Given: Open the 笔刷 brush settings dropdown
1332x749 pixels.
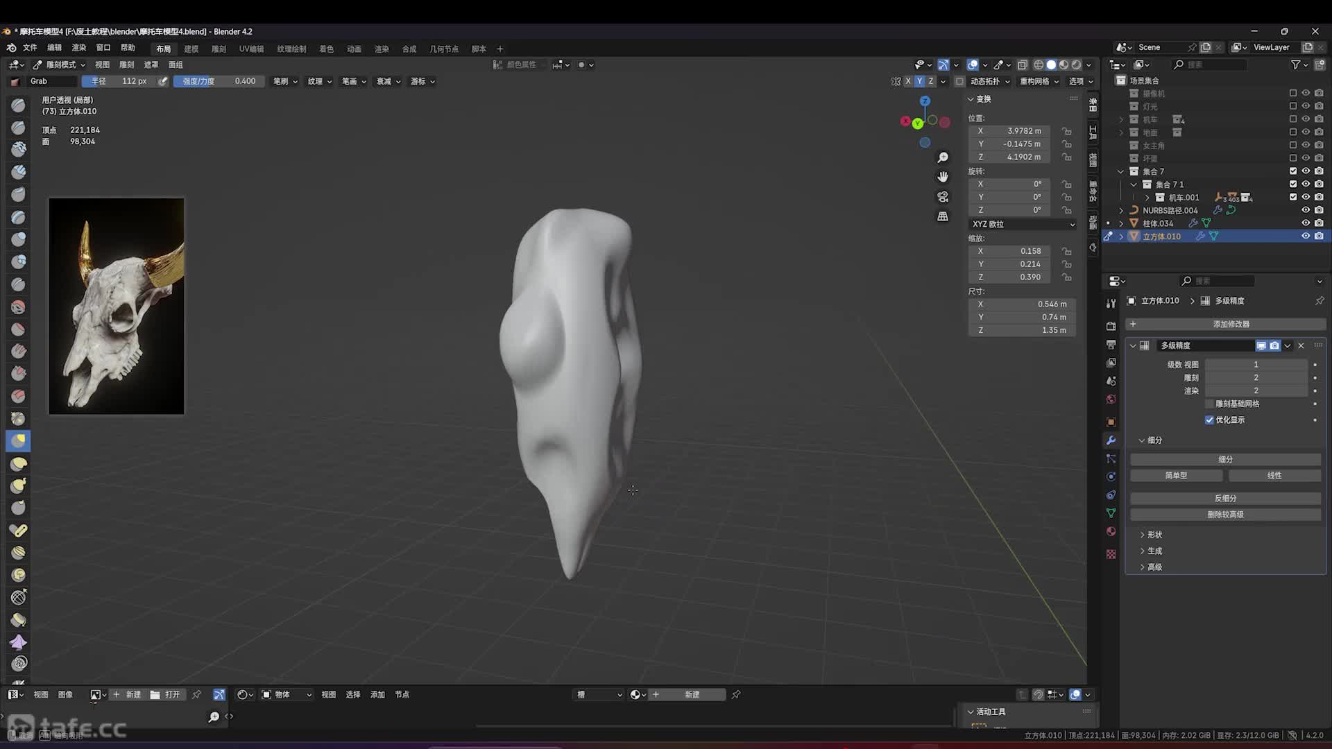Looking at the screenshot, I should point(284,81).
